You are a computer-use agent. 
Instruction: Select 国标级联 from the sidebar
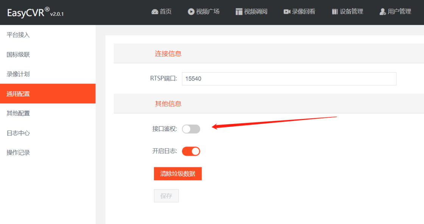pyautogui.click(x=18, y=55)
